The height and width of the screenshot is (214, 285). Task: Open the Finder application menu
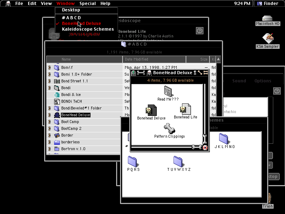(268, 4)
